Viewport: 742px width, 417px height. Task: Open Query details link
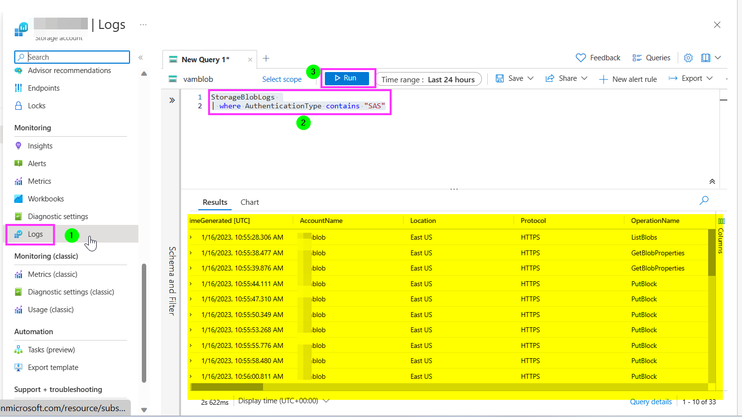click(x=651, y=402)
